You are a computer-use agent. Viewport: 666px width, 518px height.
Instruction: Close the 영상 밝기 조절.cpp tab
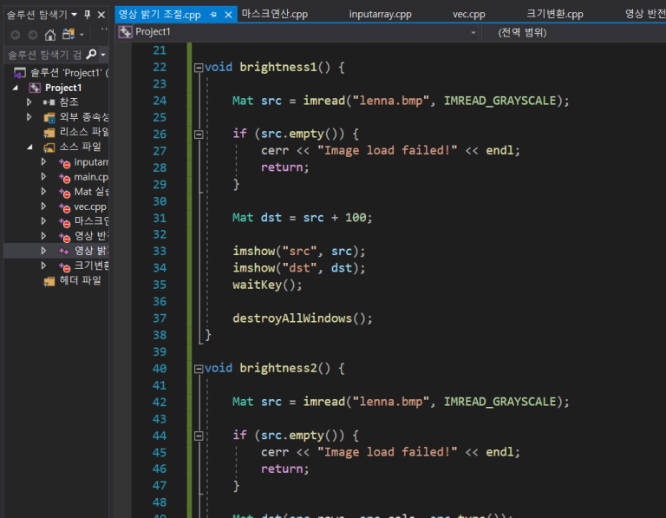228,15
